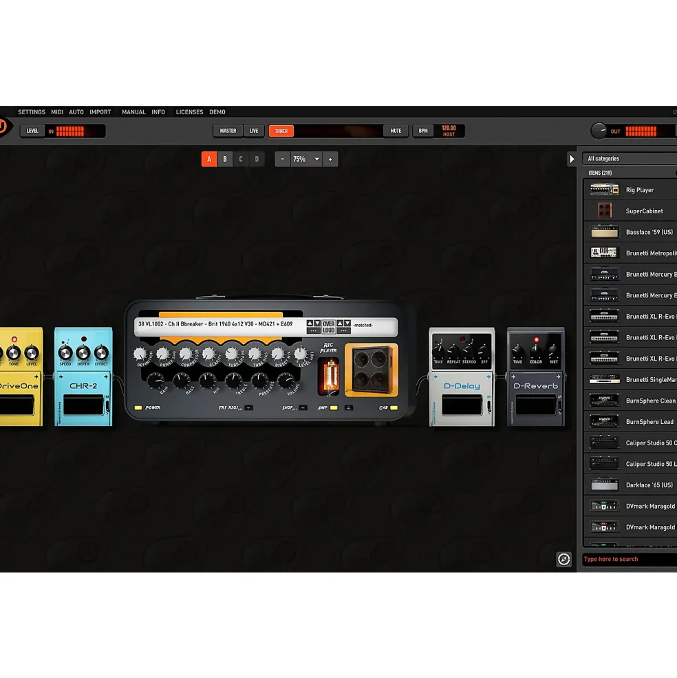
Task: Click the Rig Player tube icon
Action: (330, 376)
